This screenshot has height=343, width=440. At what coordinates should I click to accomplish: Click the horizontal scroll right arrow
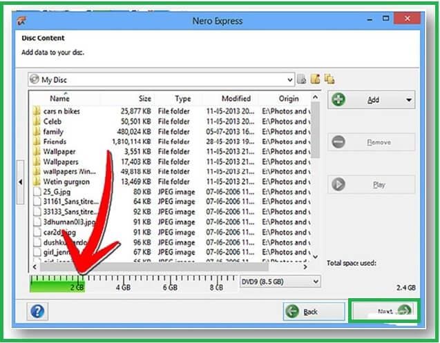pyautogui.click(x=305, y=267)
